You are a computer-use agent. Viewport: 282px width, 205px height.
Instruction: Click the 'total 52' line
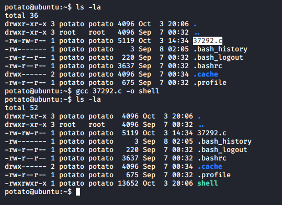(x=21, y=108)
